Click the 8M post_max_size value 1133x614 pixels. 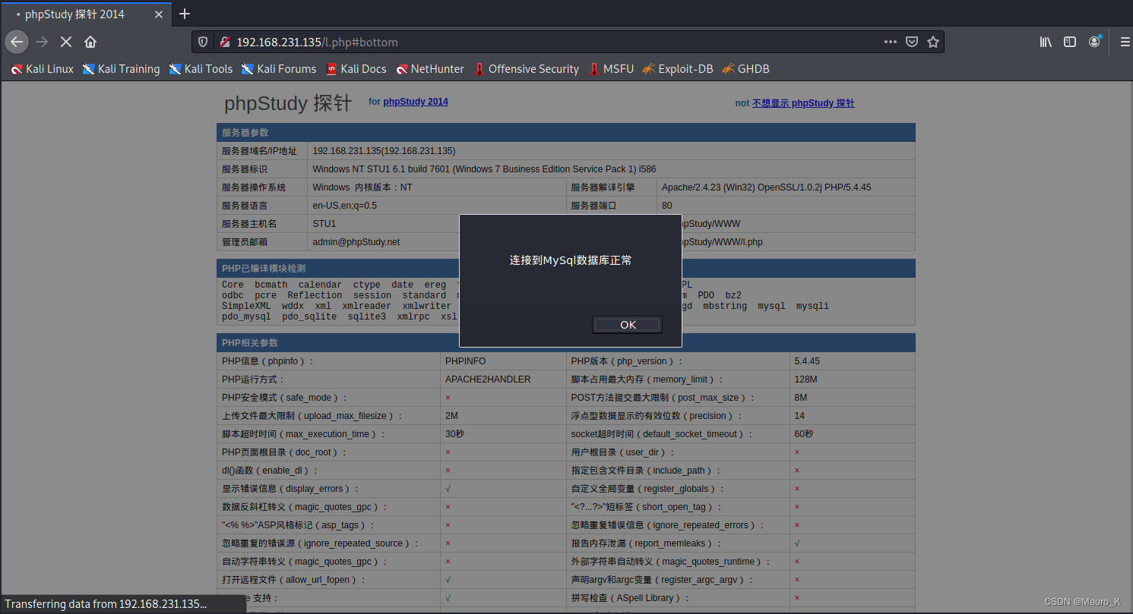pyautogui.click(x=801, y=398)
